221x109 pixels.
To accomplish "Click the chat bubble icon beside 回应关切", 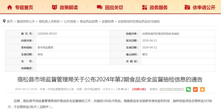I will (x=99, y=7).
